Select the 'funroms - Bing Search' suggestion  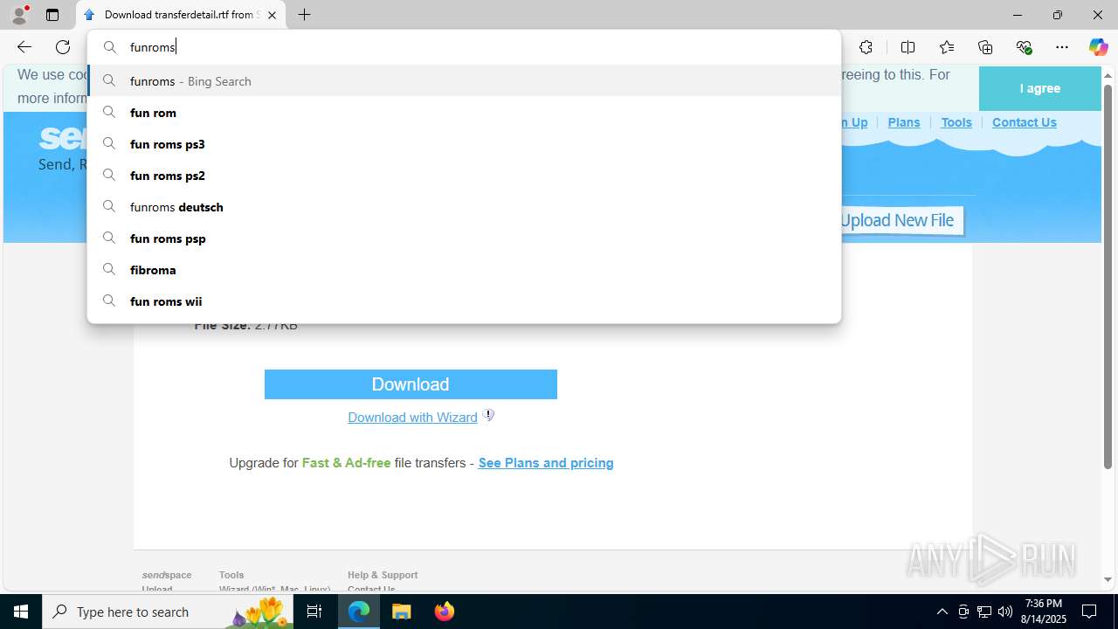[x=464, y=81]
